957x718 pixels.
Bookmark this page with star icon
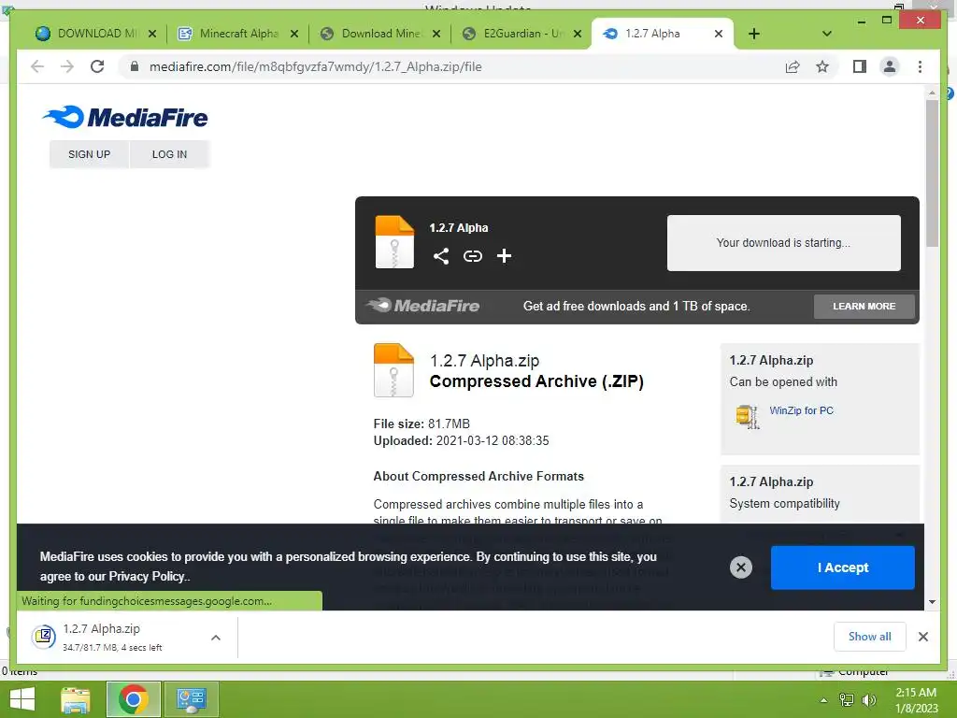tap(822, 66)
